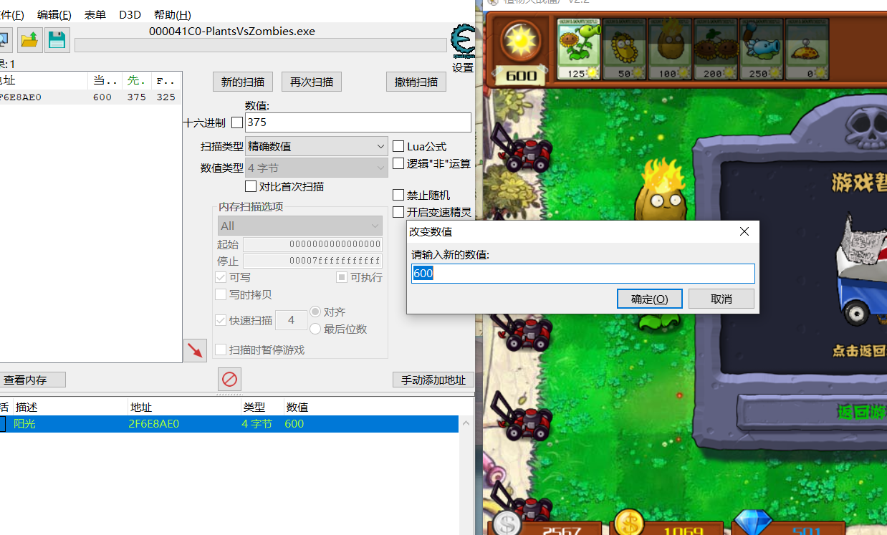
Task: Select the 0-cost potato mine seed card
Action: (x=807, y=48)
